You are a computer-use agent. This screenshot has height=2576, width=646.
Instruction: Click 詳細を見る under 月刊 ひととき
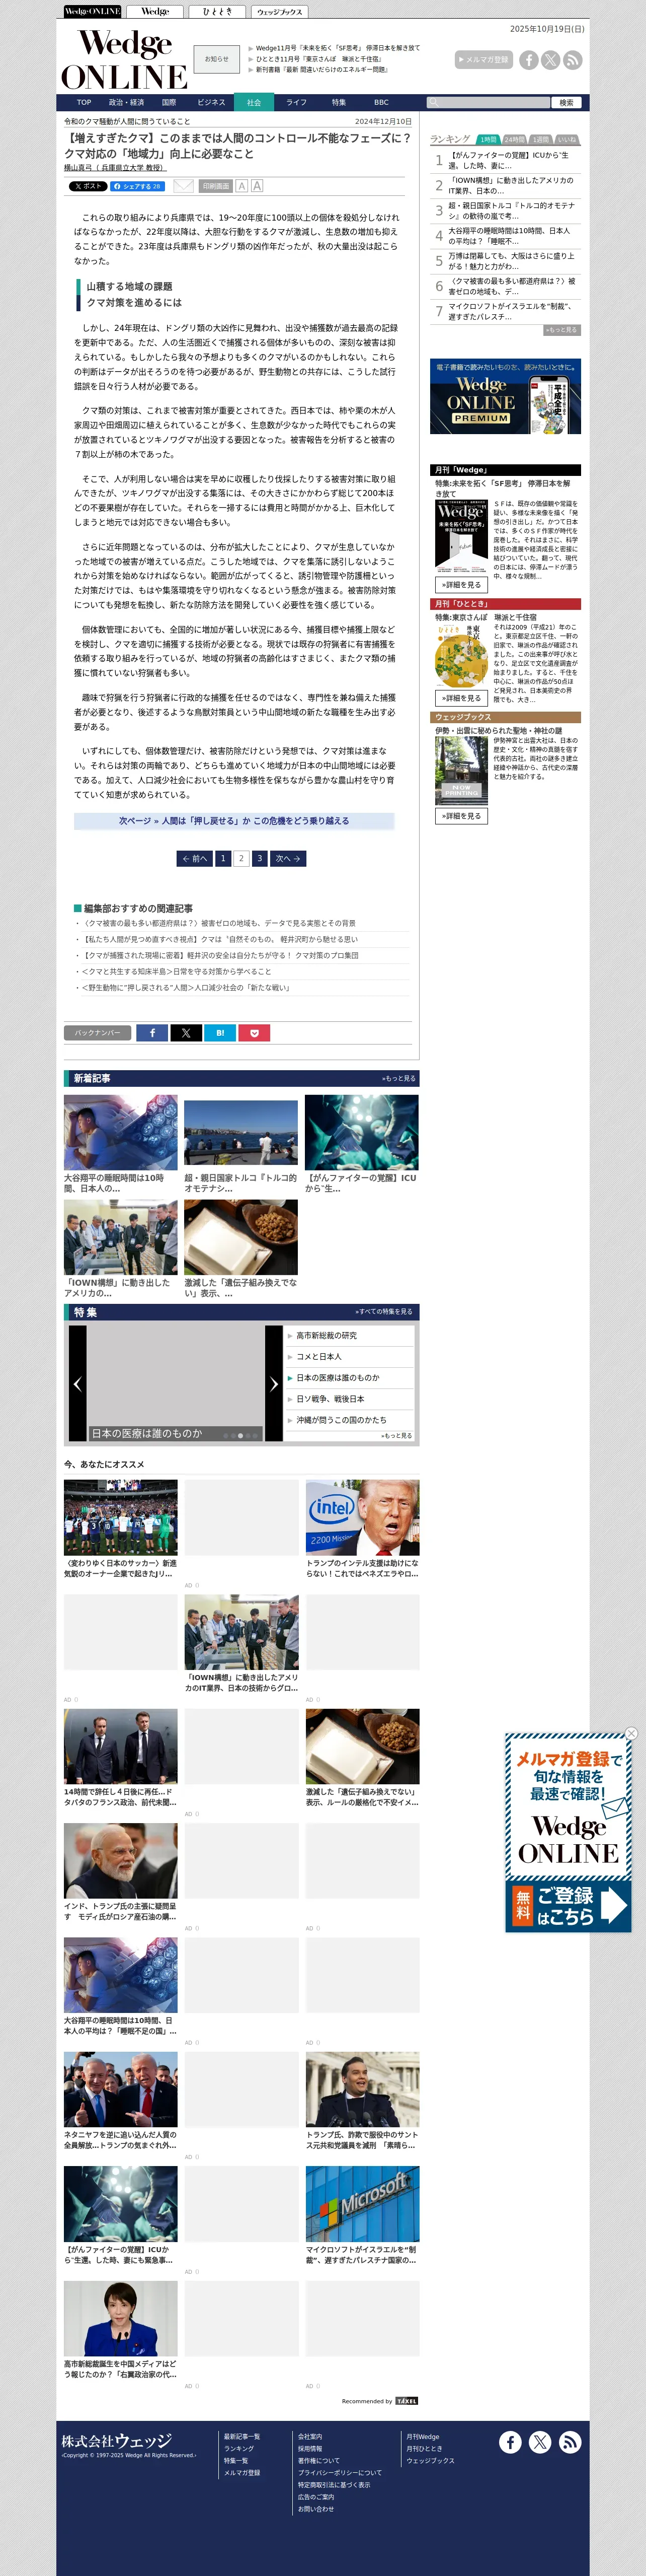460,698
